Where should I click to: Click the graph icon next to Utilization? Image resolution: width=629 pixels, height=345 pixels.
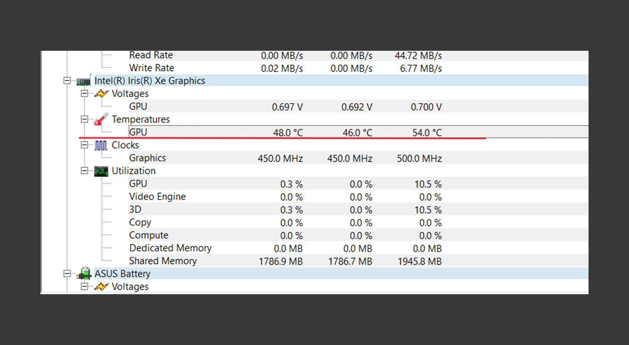click(101, 171)
